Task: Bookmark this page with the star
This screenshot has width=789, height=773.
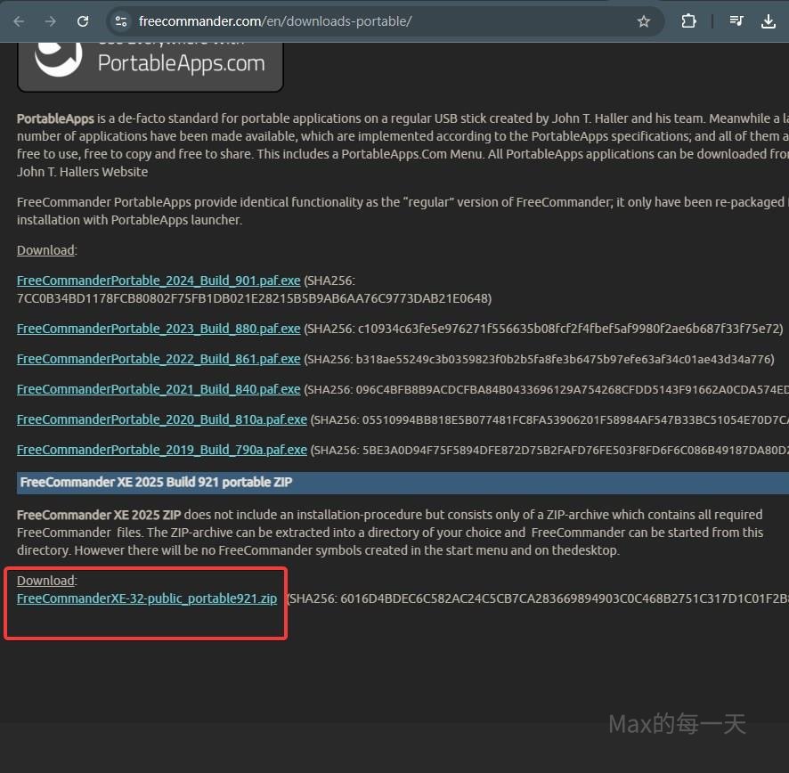Action: (644, 21)
